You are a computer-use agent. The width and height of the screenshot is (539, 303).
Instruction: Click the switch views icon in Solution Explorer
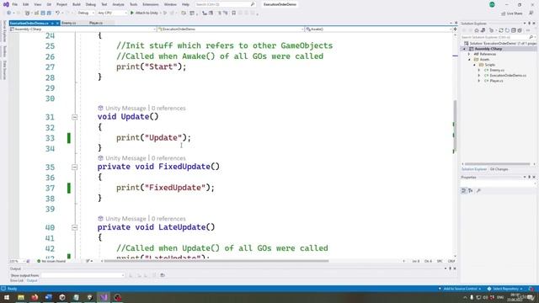click(483, 30)
